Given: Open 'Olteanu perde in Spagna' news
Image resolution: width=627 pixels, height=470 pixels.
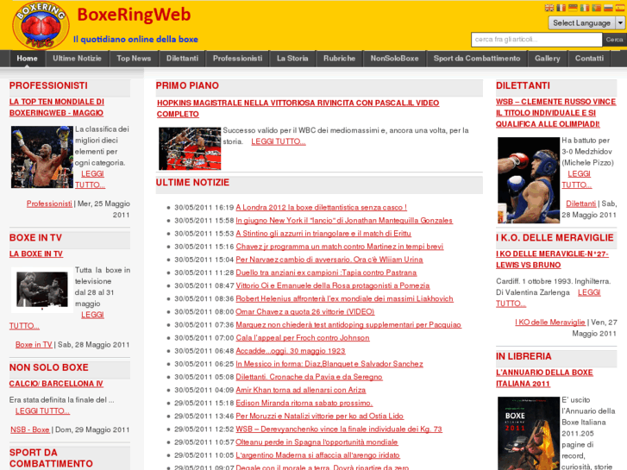Looking at the screenshot, I should click(x=317, y=442).
